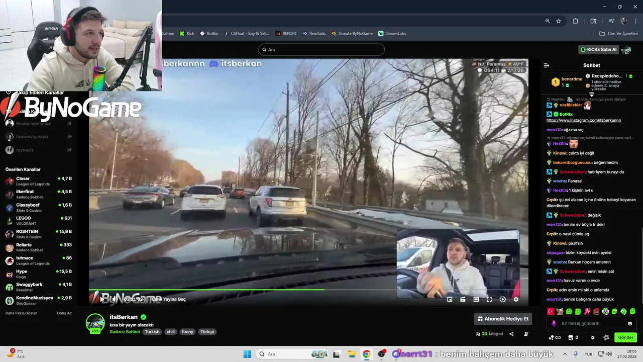This screenshot has height=362, width=643.
Task: Open the Closer recommended channel
Action: [39, 181]
